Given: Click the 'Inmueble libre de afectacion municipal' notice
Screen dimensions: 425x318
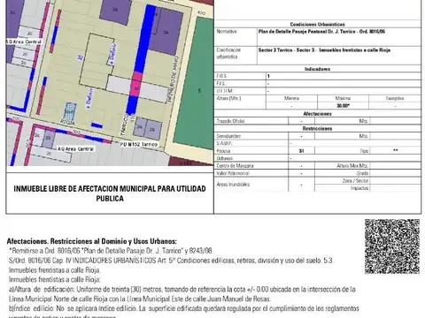Looking at the screenshot, I should 110,193.
